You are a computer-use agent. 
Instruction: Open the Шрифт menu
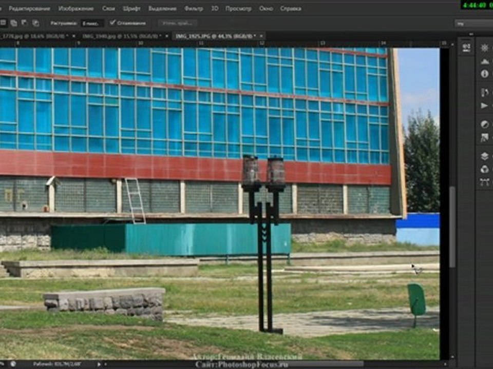coord(132,9)
